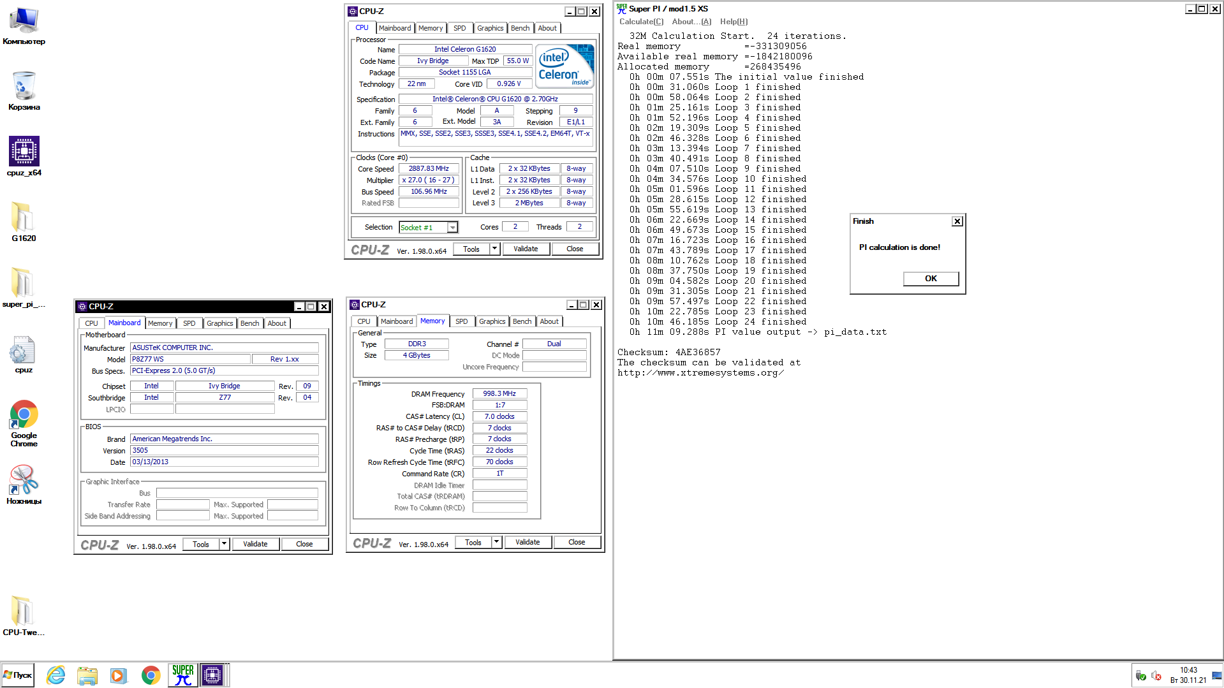Launch the Ножницы snipping tool shortcut

pos(24,485)
